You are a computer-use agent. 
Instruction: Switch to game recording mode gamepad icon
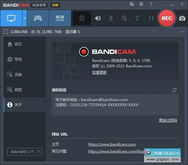click(38, 18)
